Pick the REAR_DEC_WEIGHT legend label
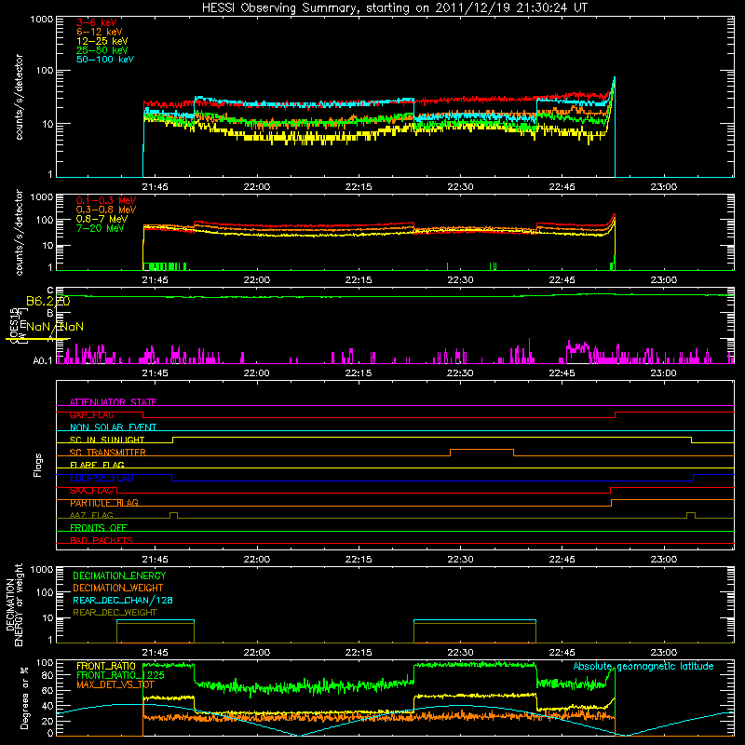 [115, 613]
